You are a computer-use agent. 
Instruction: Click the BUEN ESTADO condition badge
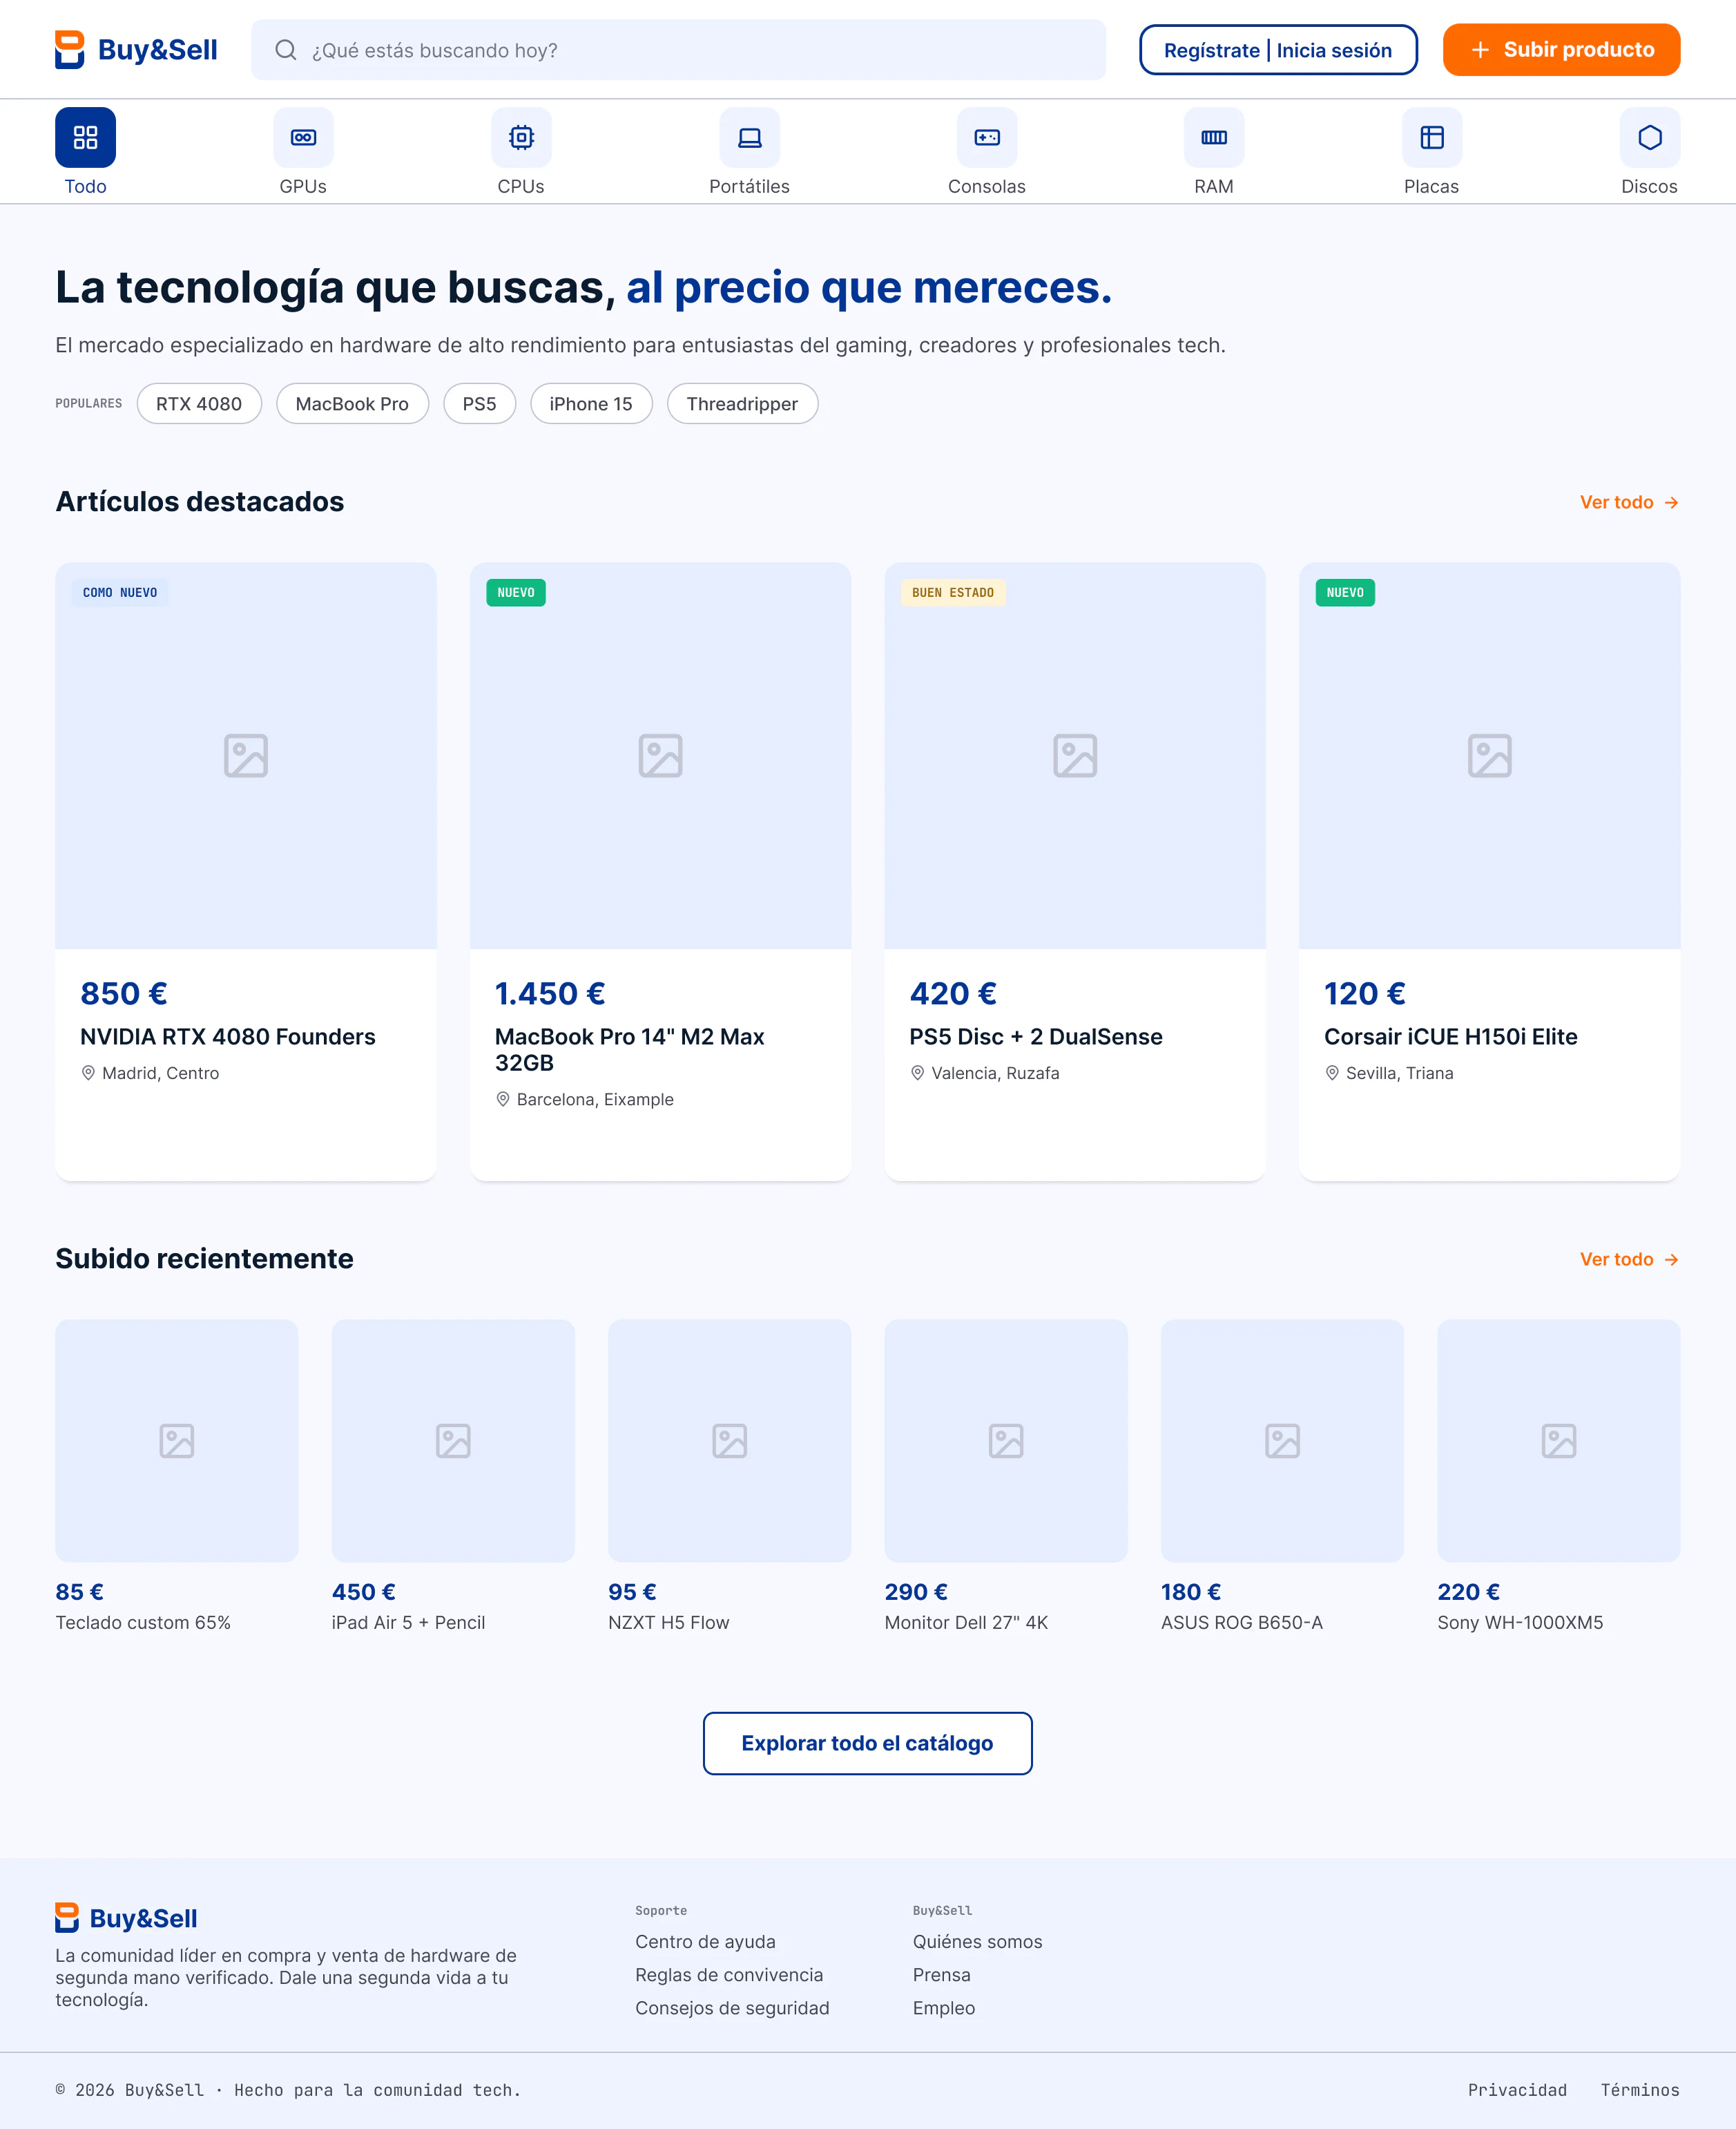click(x=953, y=592)
